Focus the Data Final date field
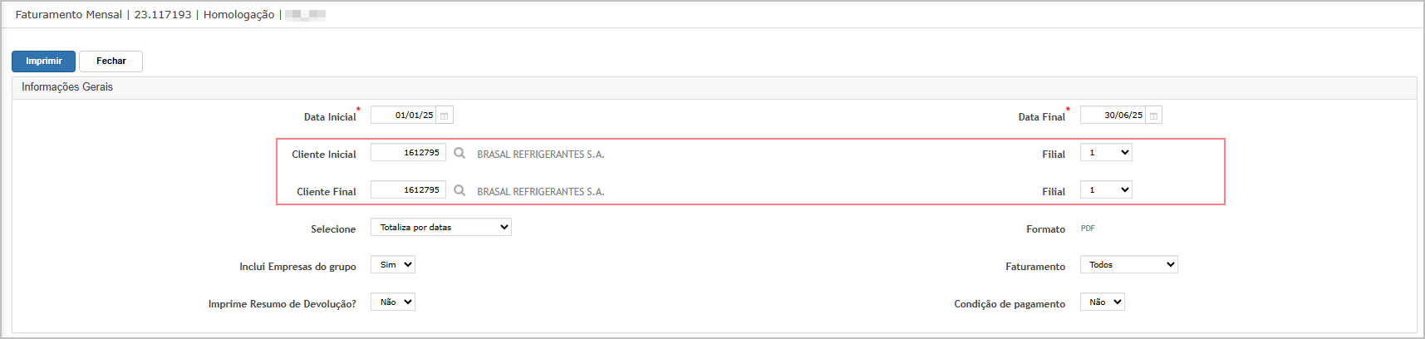The width and height of the screenshot is (1425, 339). pyautogui.click(x=1113, y=115)
